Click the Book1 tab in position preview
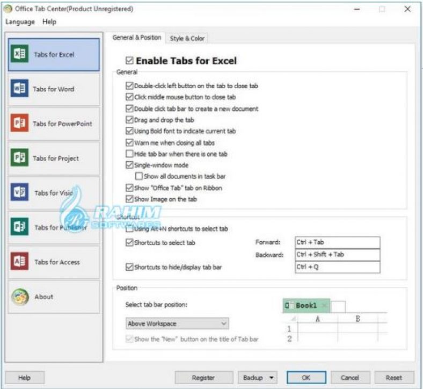The image size is (423, 389). (306, 305)
